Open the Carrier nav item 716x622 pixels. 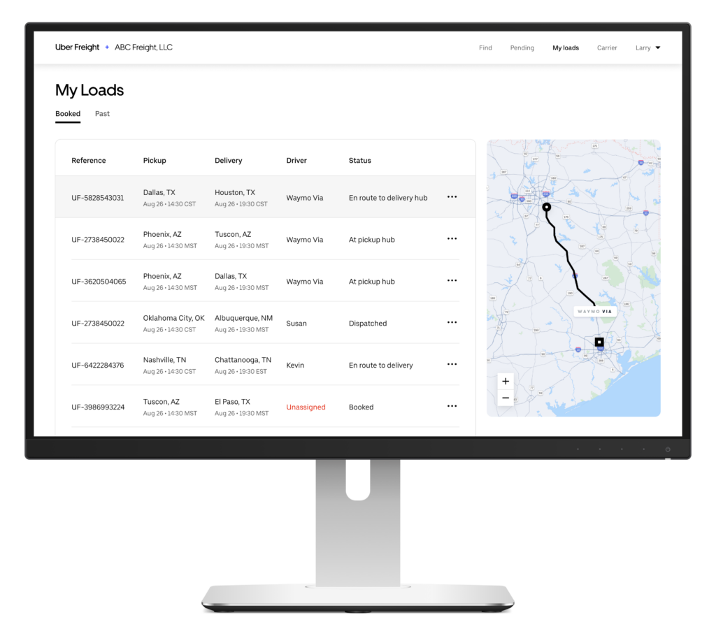tap(607, 48)
